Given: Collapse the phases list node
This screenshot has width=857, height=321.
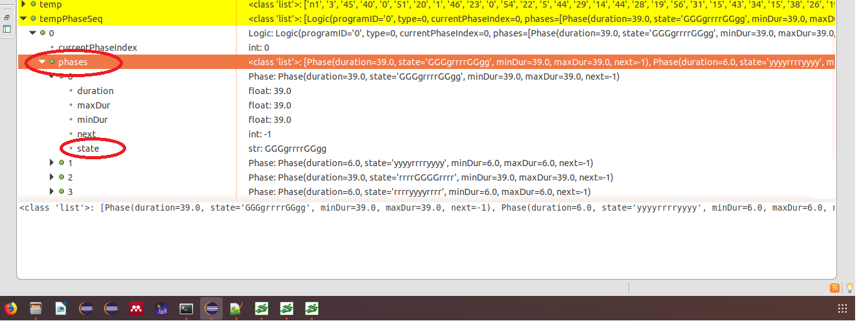Looking at the screenshot, I should point(43,62).
